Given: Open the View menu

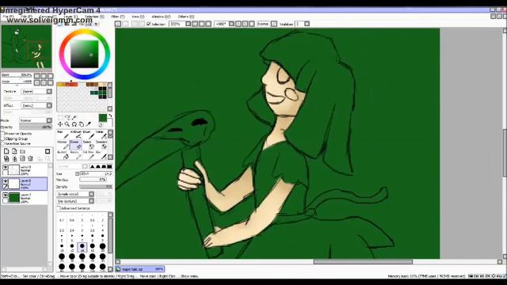Looking at the screenshot, I should tap(138, 17).
